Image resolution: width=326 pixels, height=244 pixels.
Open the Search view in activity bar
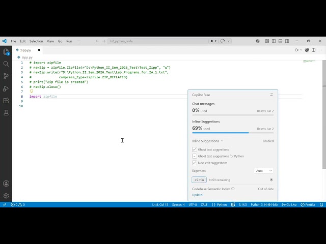[6, 64]
